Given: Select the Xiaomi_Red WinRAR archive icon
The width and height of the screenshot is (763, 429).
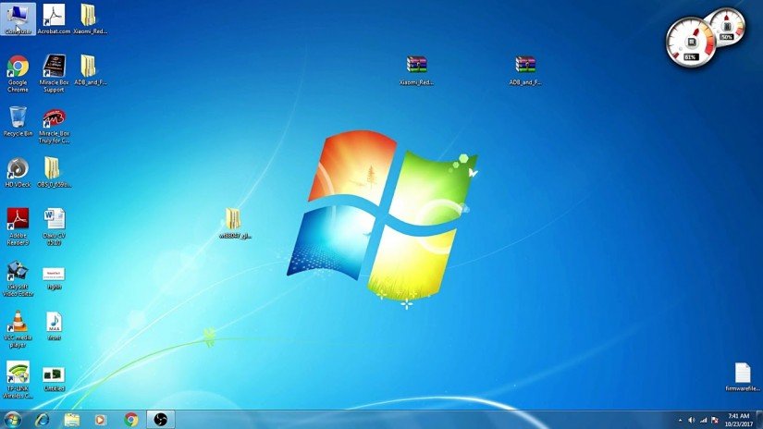Looking at the screenshot, I should coord(416,70).
